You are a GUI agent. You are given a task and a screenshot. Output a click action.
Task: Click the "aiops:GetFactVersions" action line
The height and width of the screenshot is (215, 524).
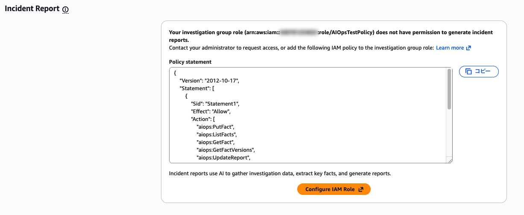click(x=226, y=150)
